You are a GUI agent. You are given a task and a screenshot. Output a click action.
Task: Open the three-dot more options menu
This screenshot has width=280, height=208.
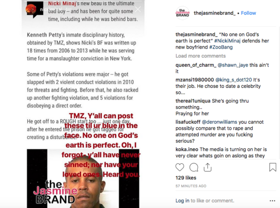pyautogui.click(x=272, y=201)
